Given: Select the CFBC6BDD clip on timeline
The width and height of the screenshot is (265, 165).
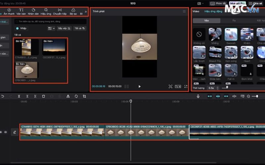Looking at the screenshot, I should coord(147,132).
